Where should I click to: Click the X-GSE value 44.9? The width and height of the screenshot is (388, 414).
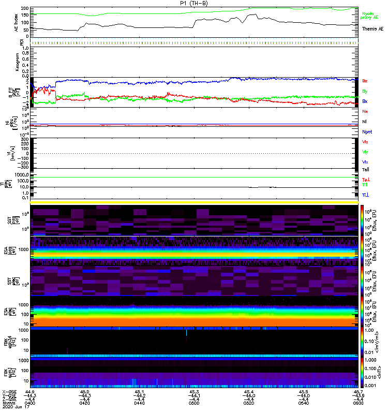(x=30, y=392)
